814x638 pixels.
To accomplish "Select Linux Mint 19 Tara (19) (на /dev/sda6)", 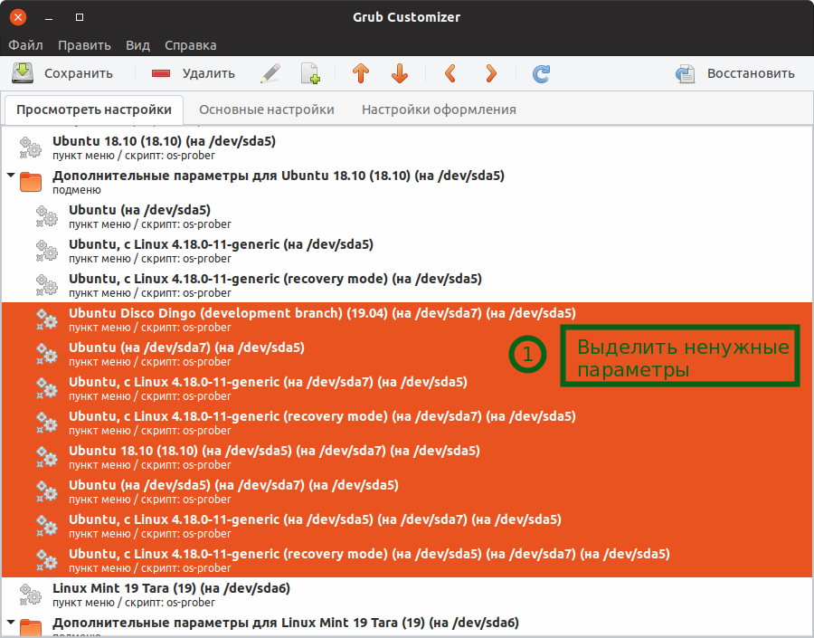I will click(x=407, y=595).
